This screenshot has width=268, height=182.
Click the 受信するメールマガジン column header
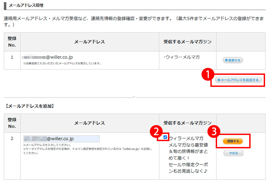coord(187,42)
